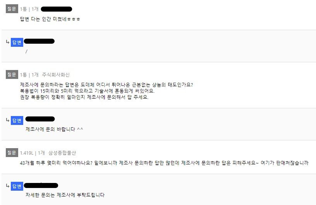Click the question text '답변 다는 인간 미쳤네ㅎㅎㅎ'
Image resolution: width=316 pixels, height=205 pixels.
[50, 19]
